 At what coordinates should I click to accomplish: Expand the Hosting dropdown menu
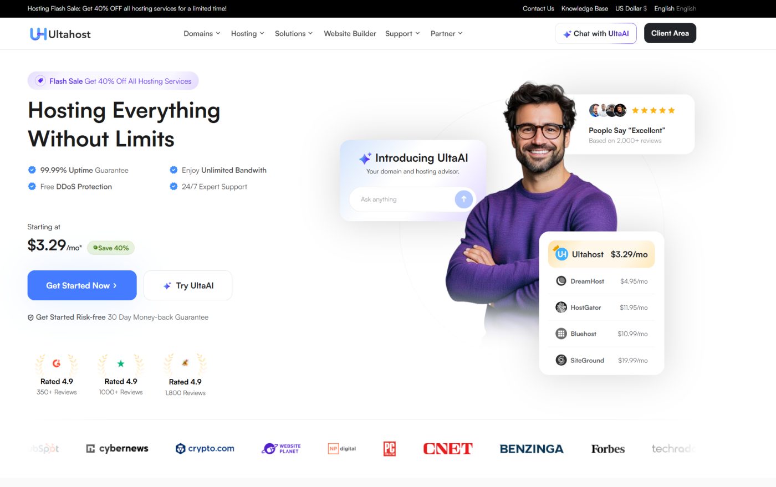click(248, 34)
